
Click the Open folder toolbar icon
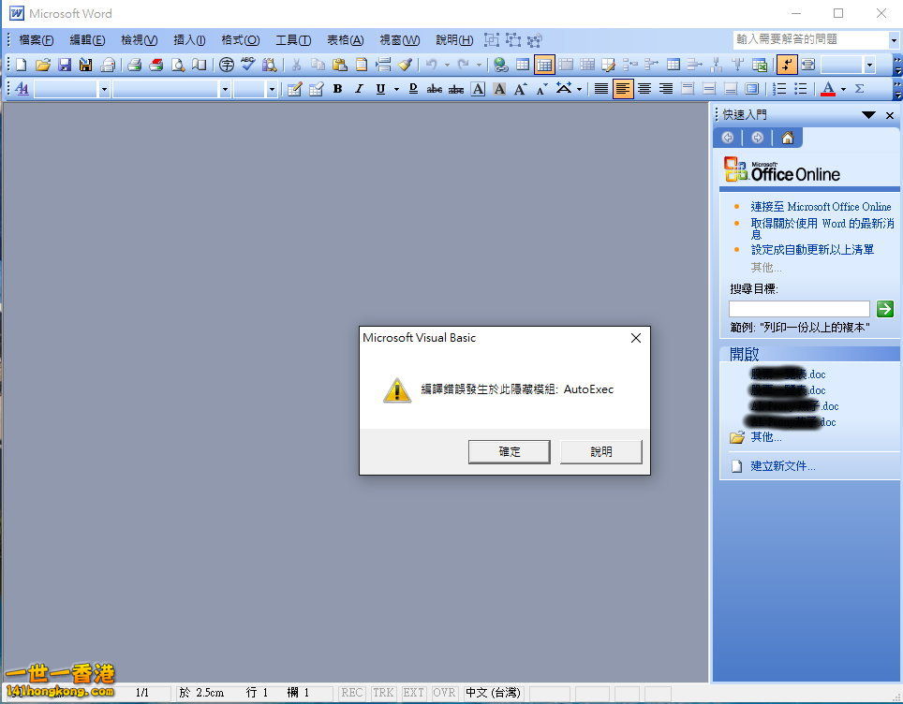point(42,65)
